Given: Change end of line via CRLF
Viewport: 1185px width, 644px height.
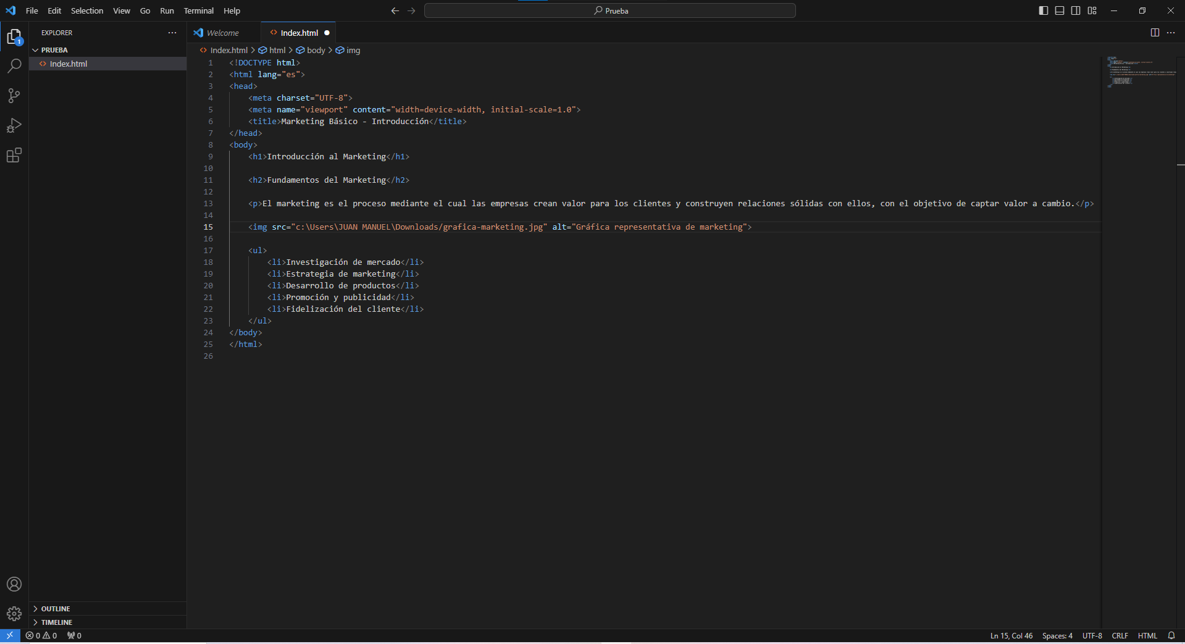Looking at the screenshot, I should pos(1120,635).
